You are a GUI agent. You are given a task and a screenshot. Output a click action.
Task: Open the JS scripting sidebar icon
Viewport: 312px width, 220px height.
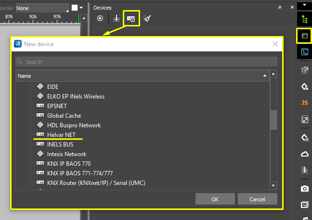(304, 103)
